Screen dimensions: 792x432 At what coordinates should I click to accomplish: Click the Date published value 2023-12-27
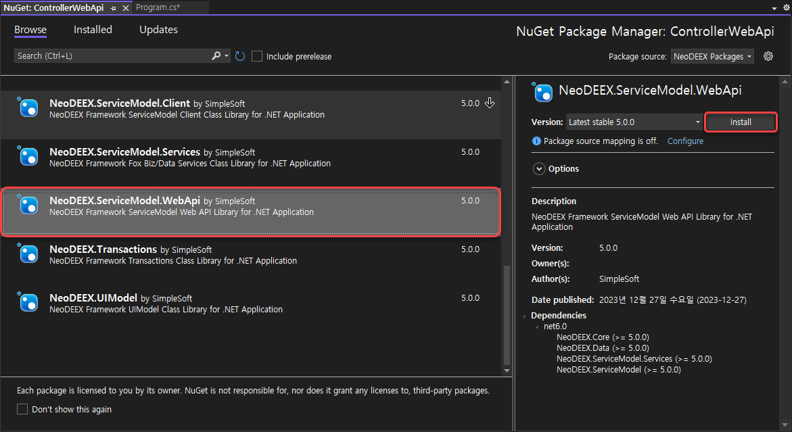(673, 299)
